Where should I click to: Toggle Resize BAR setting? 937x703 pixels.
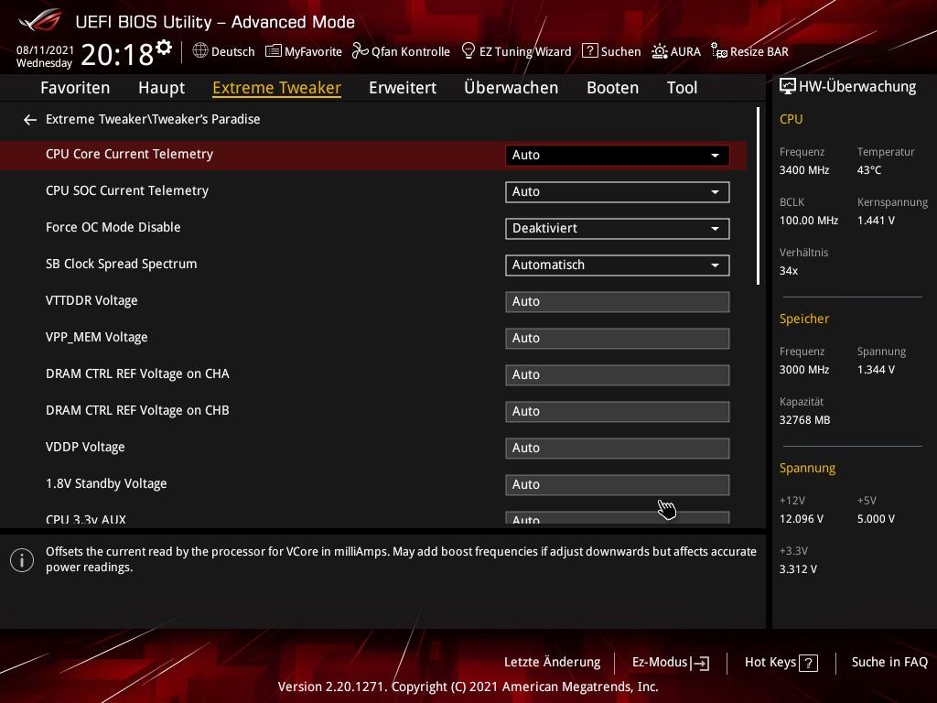pos(749,51)
